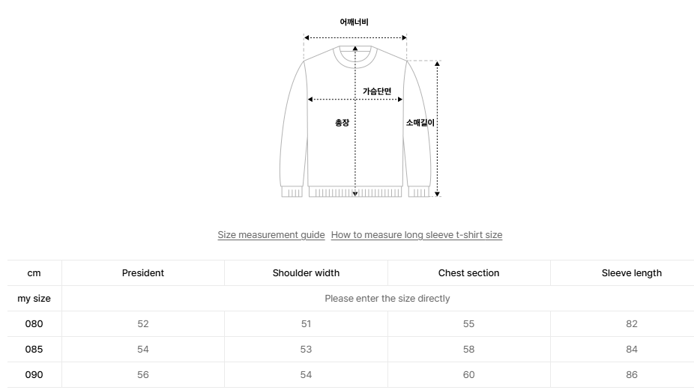
Task: Click the cm unit header cell
Action: click(x=34, y=273)
